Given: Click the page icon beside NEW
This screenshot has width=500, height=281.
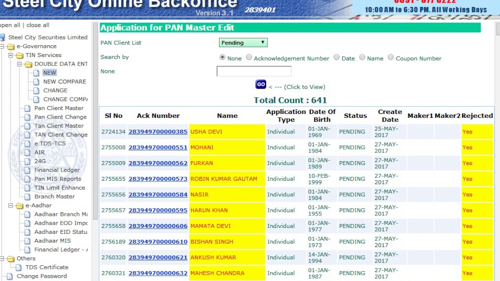Looking at the screenshot, I should pos(36,73).
